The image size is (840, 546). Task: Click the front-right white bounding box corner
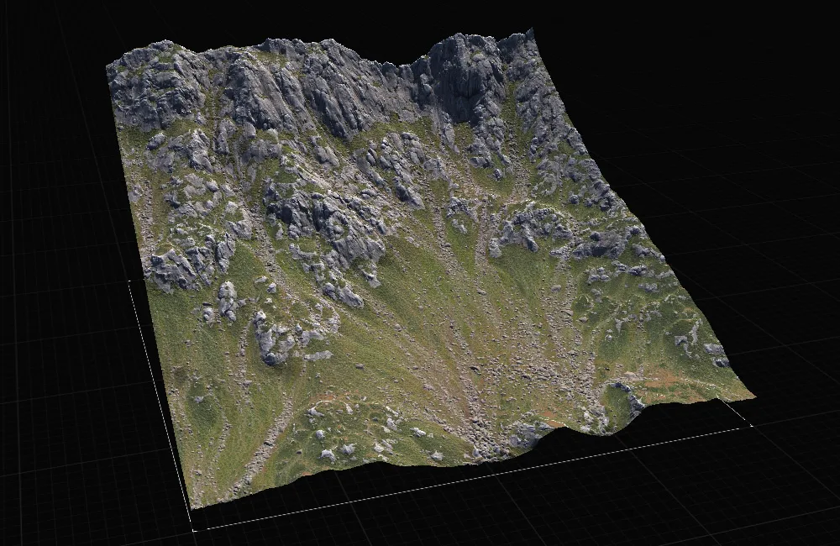pyautogui.click(x=750, y=425)
